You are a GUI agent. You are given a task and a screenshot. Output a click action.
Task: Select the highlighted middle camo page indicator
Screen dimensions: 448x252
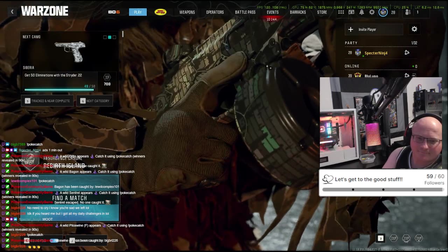click(110, 37)
